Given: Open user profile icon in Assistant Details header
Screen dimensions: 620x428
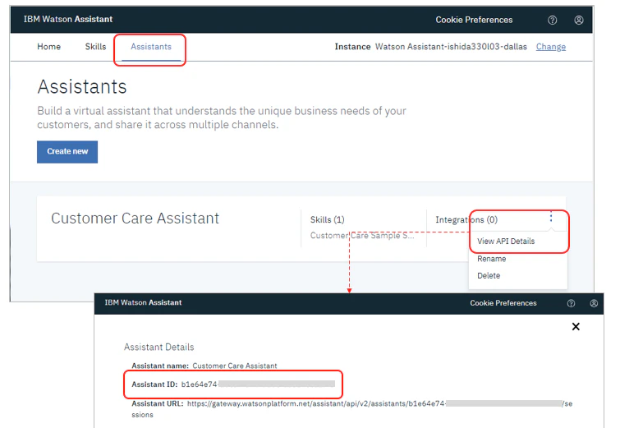Looking at the screenshot, I should tap(594, 303).
